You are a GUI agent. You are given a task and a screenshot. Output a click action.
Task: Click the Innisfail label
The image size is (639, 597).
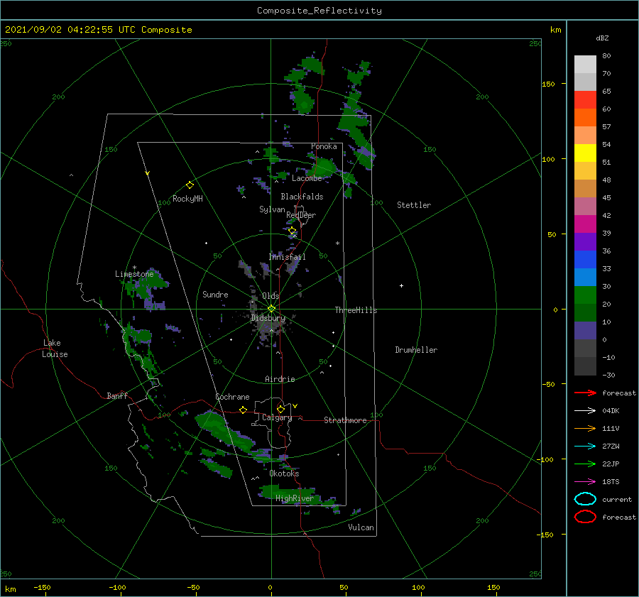(288, 257)
